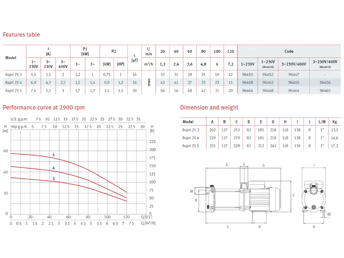Select the "mwc" vertical unit label
Screen dimensions: 344x258
148,83
